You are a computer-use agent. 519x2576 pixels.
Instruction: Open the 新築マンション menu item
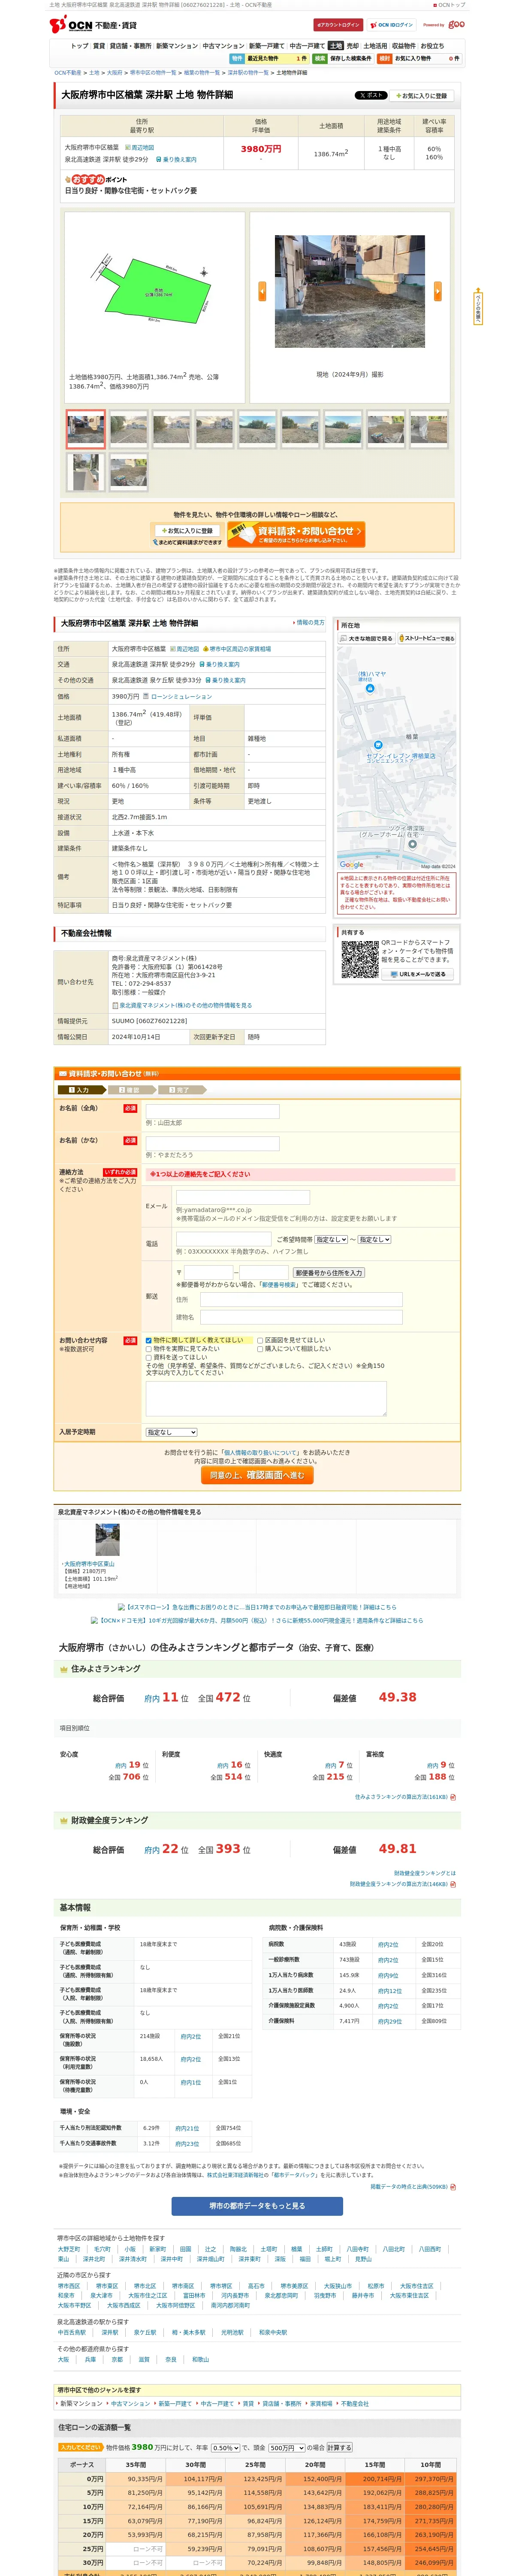pos(177,46)
